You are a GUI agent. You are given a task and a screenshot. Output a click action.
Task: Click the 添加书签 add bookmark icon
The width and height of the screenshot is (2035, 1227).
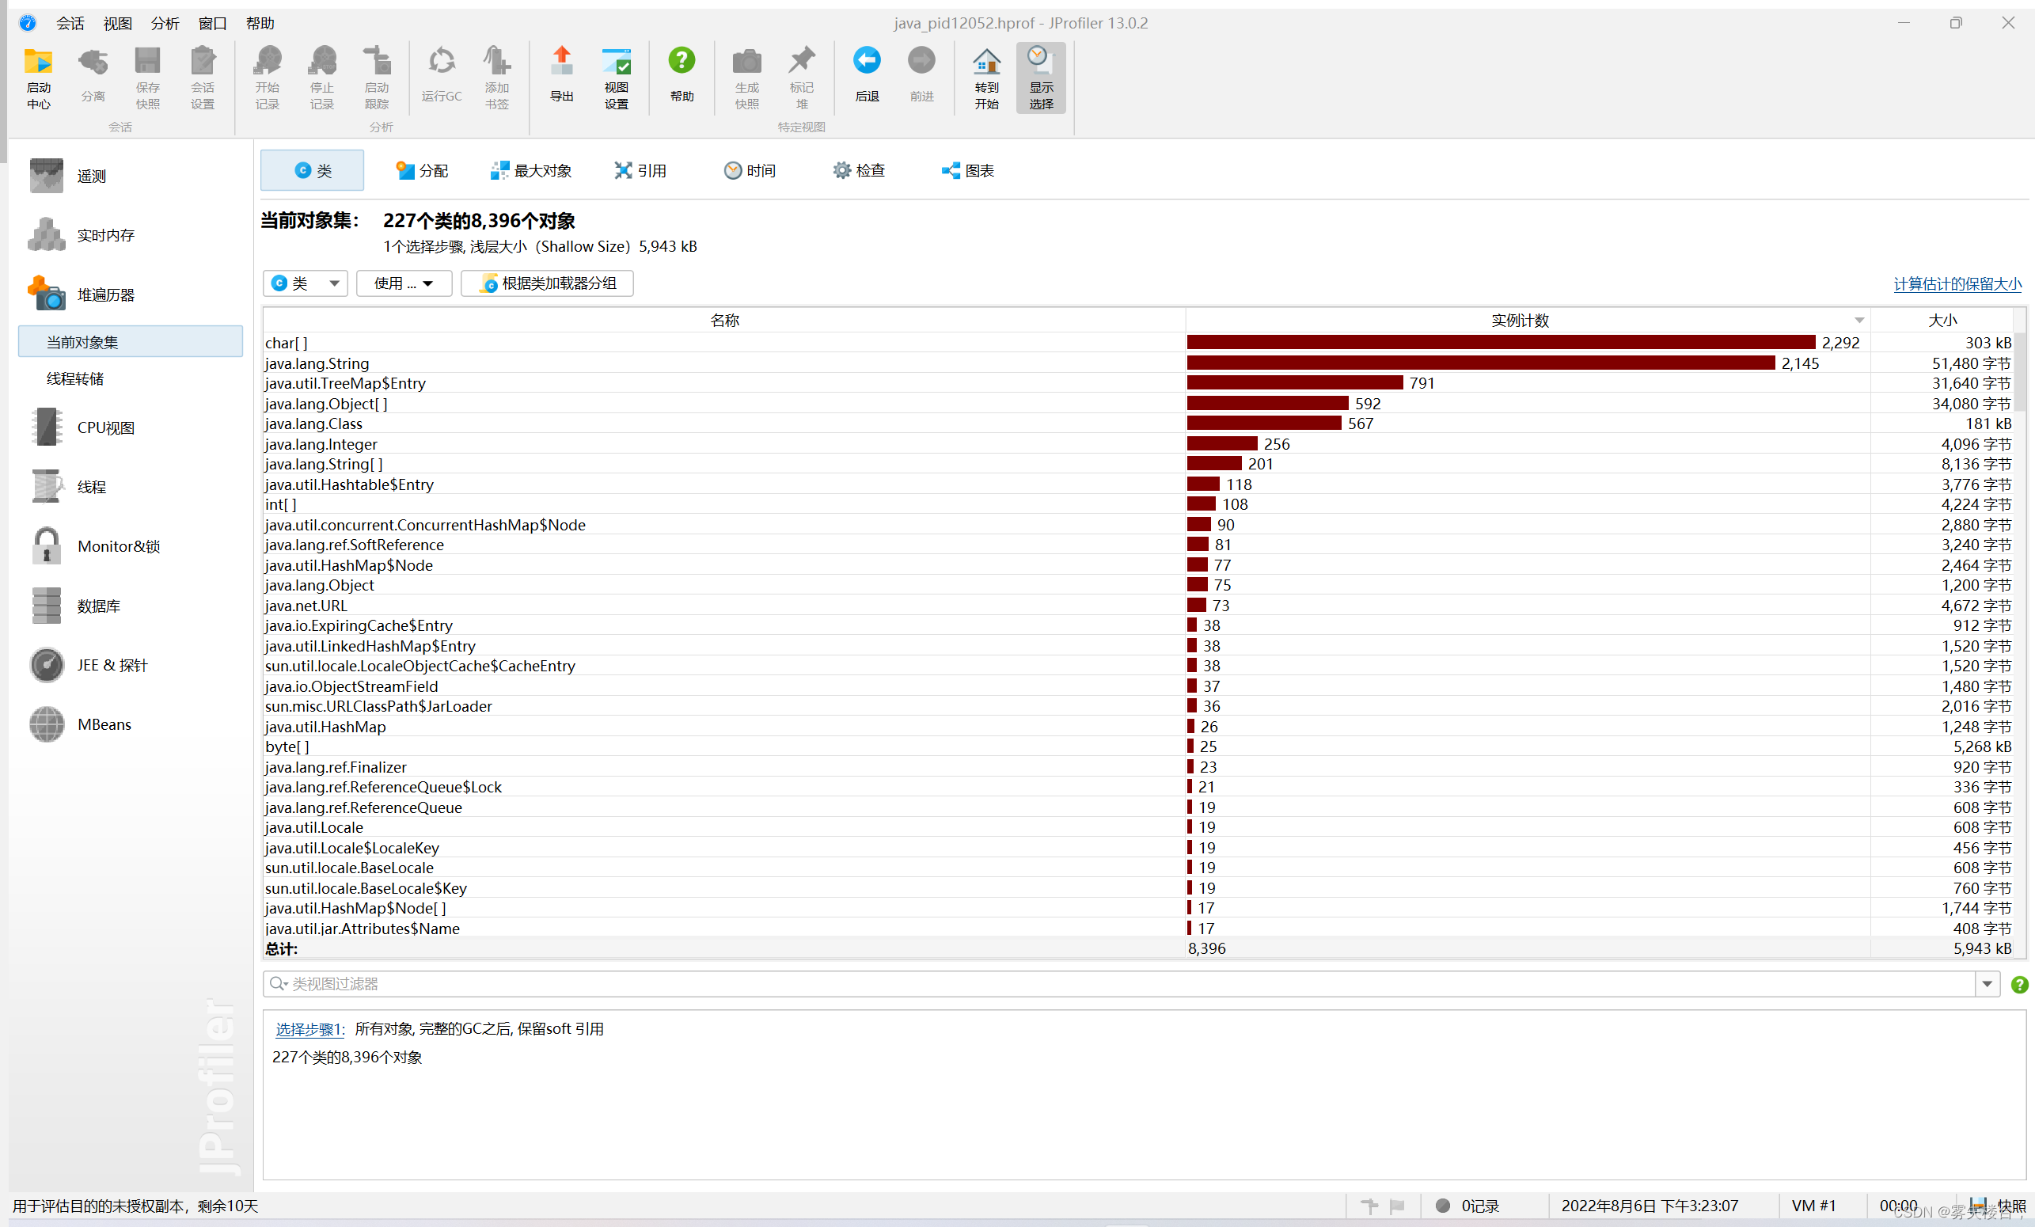(x=496, y=78)
